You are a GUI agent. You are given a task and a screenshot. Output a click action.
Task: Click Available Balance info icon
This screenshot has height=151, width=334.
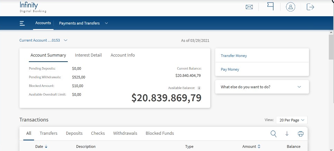199,88
